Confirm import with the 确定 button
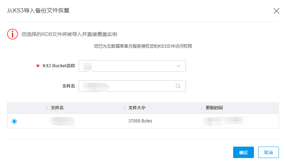 [x=244, y=152]
